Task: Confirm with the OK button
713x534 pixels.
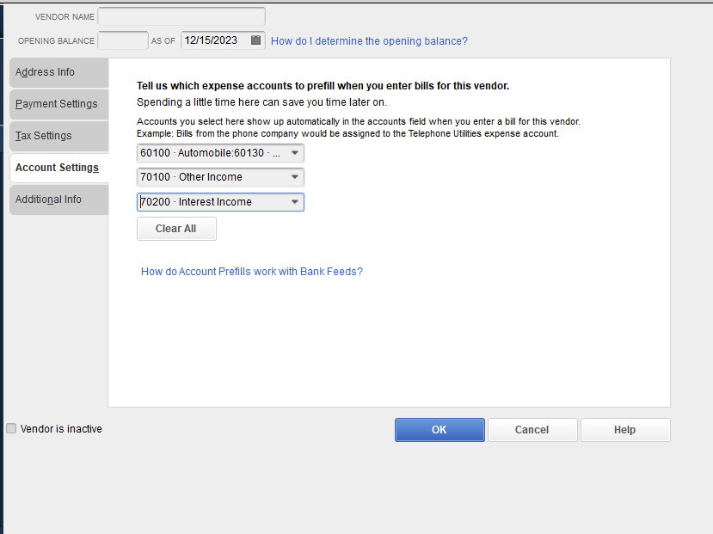Action: click(439, 430)
